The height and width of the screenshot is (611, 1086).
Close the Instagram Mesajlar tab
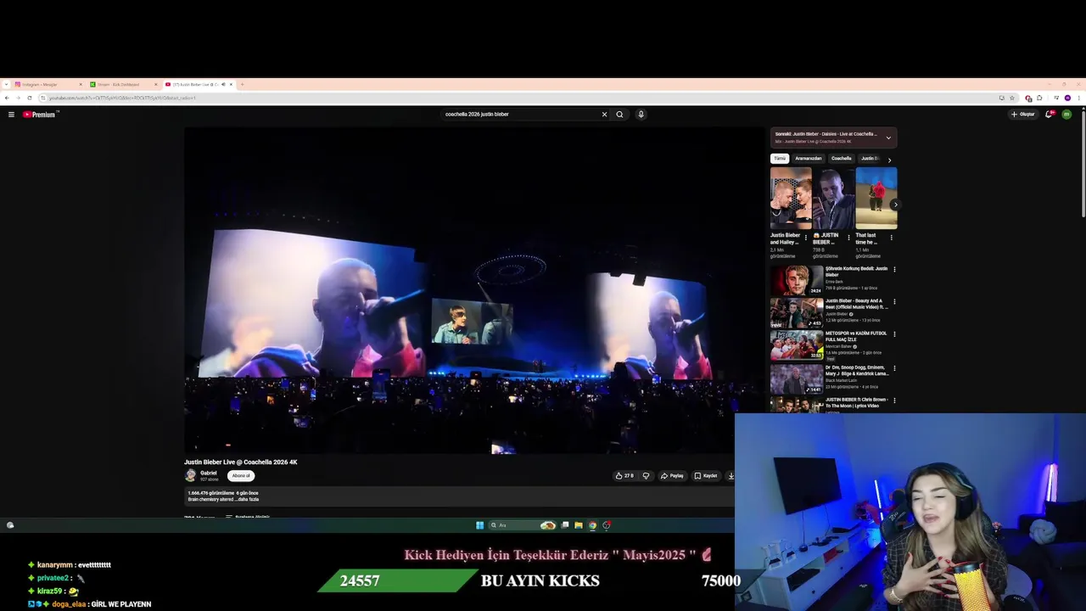[x=81, y=84]
